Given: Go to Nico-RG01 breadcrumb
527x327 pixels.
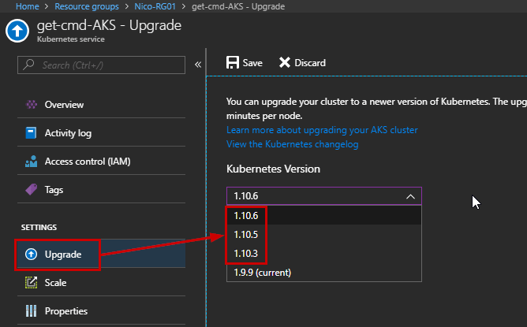Looking at the screenshot, I should (155, 6).
